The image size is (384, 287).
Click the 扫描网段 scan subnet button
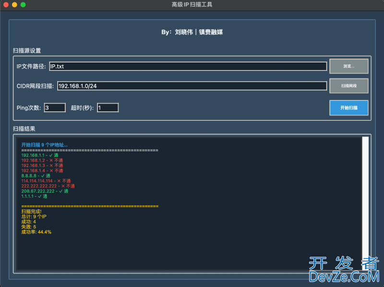pos(349,86)
